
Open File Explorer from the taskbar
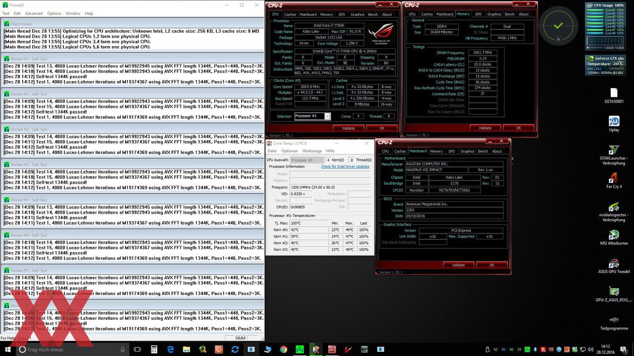click(x=186, y=349)
